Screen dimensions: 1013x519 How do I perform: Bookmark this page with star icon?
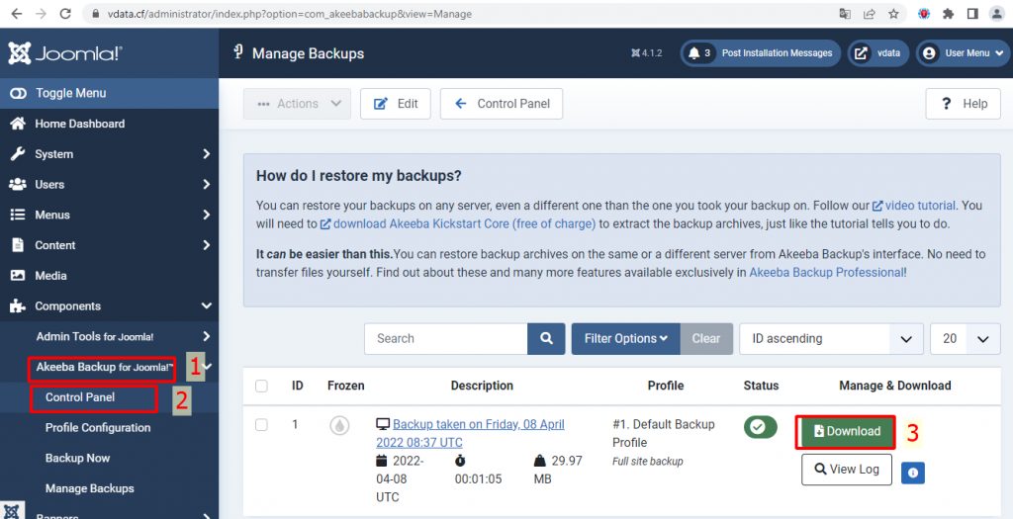coord(894,14)
